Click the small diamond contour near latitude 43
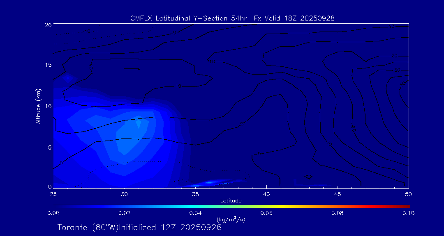This screenshot has height=236, width=444. (308, 177)
